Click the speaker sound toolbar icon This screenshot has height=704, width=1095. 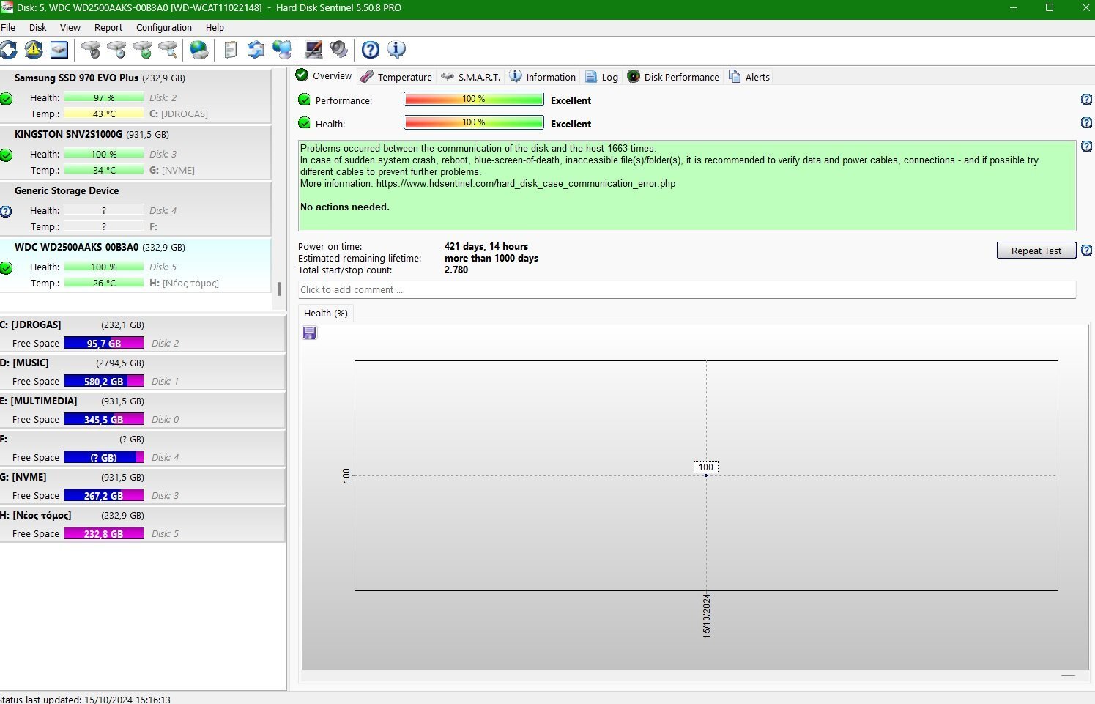[x=338, y=50]
